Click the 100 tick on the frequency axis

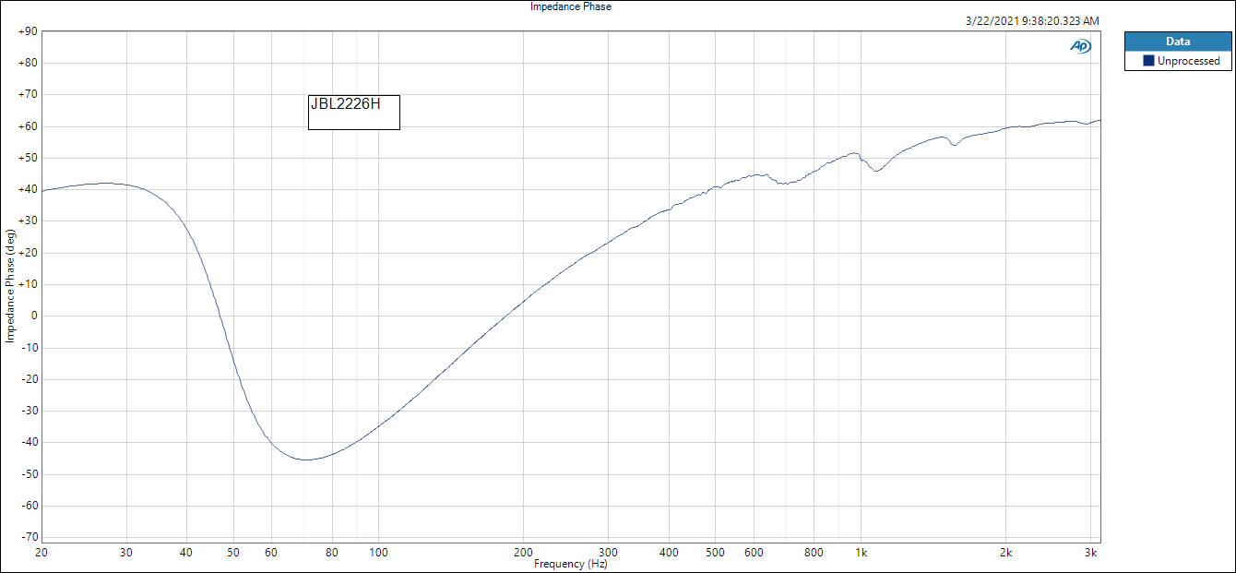point(378,553)
